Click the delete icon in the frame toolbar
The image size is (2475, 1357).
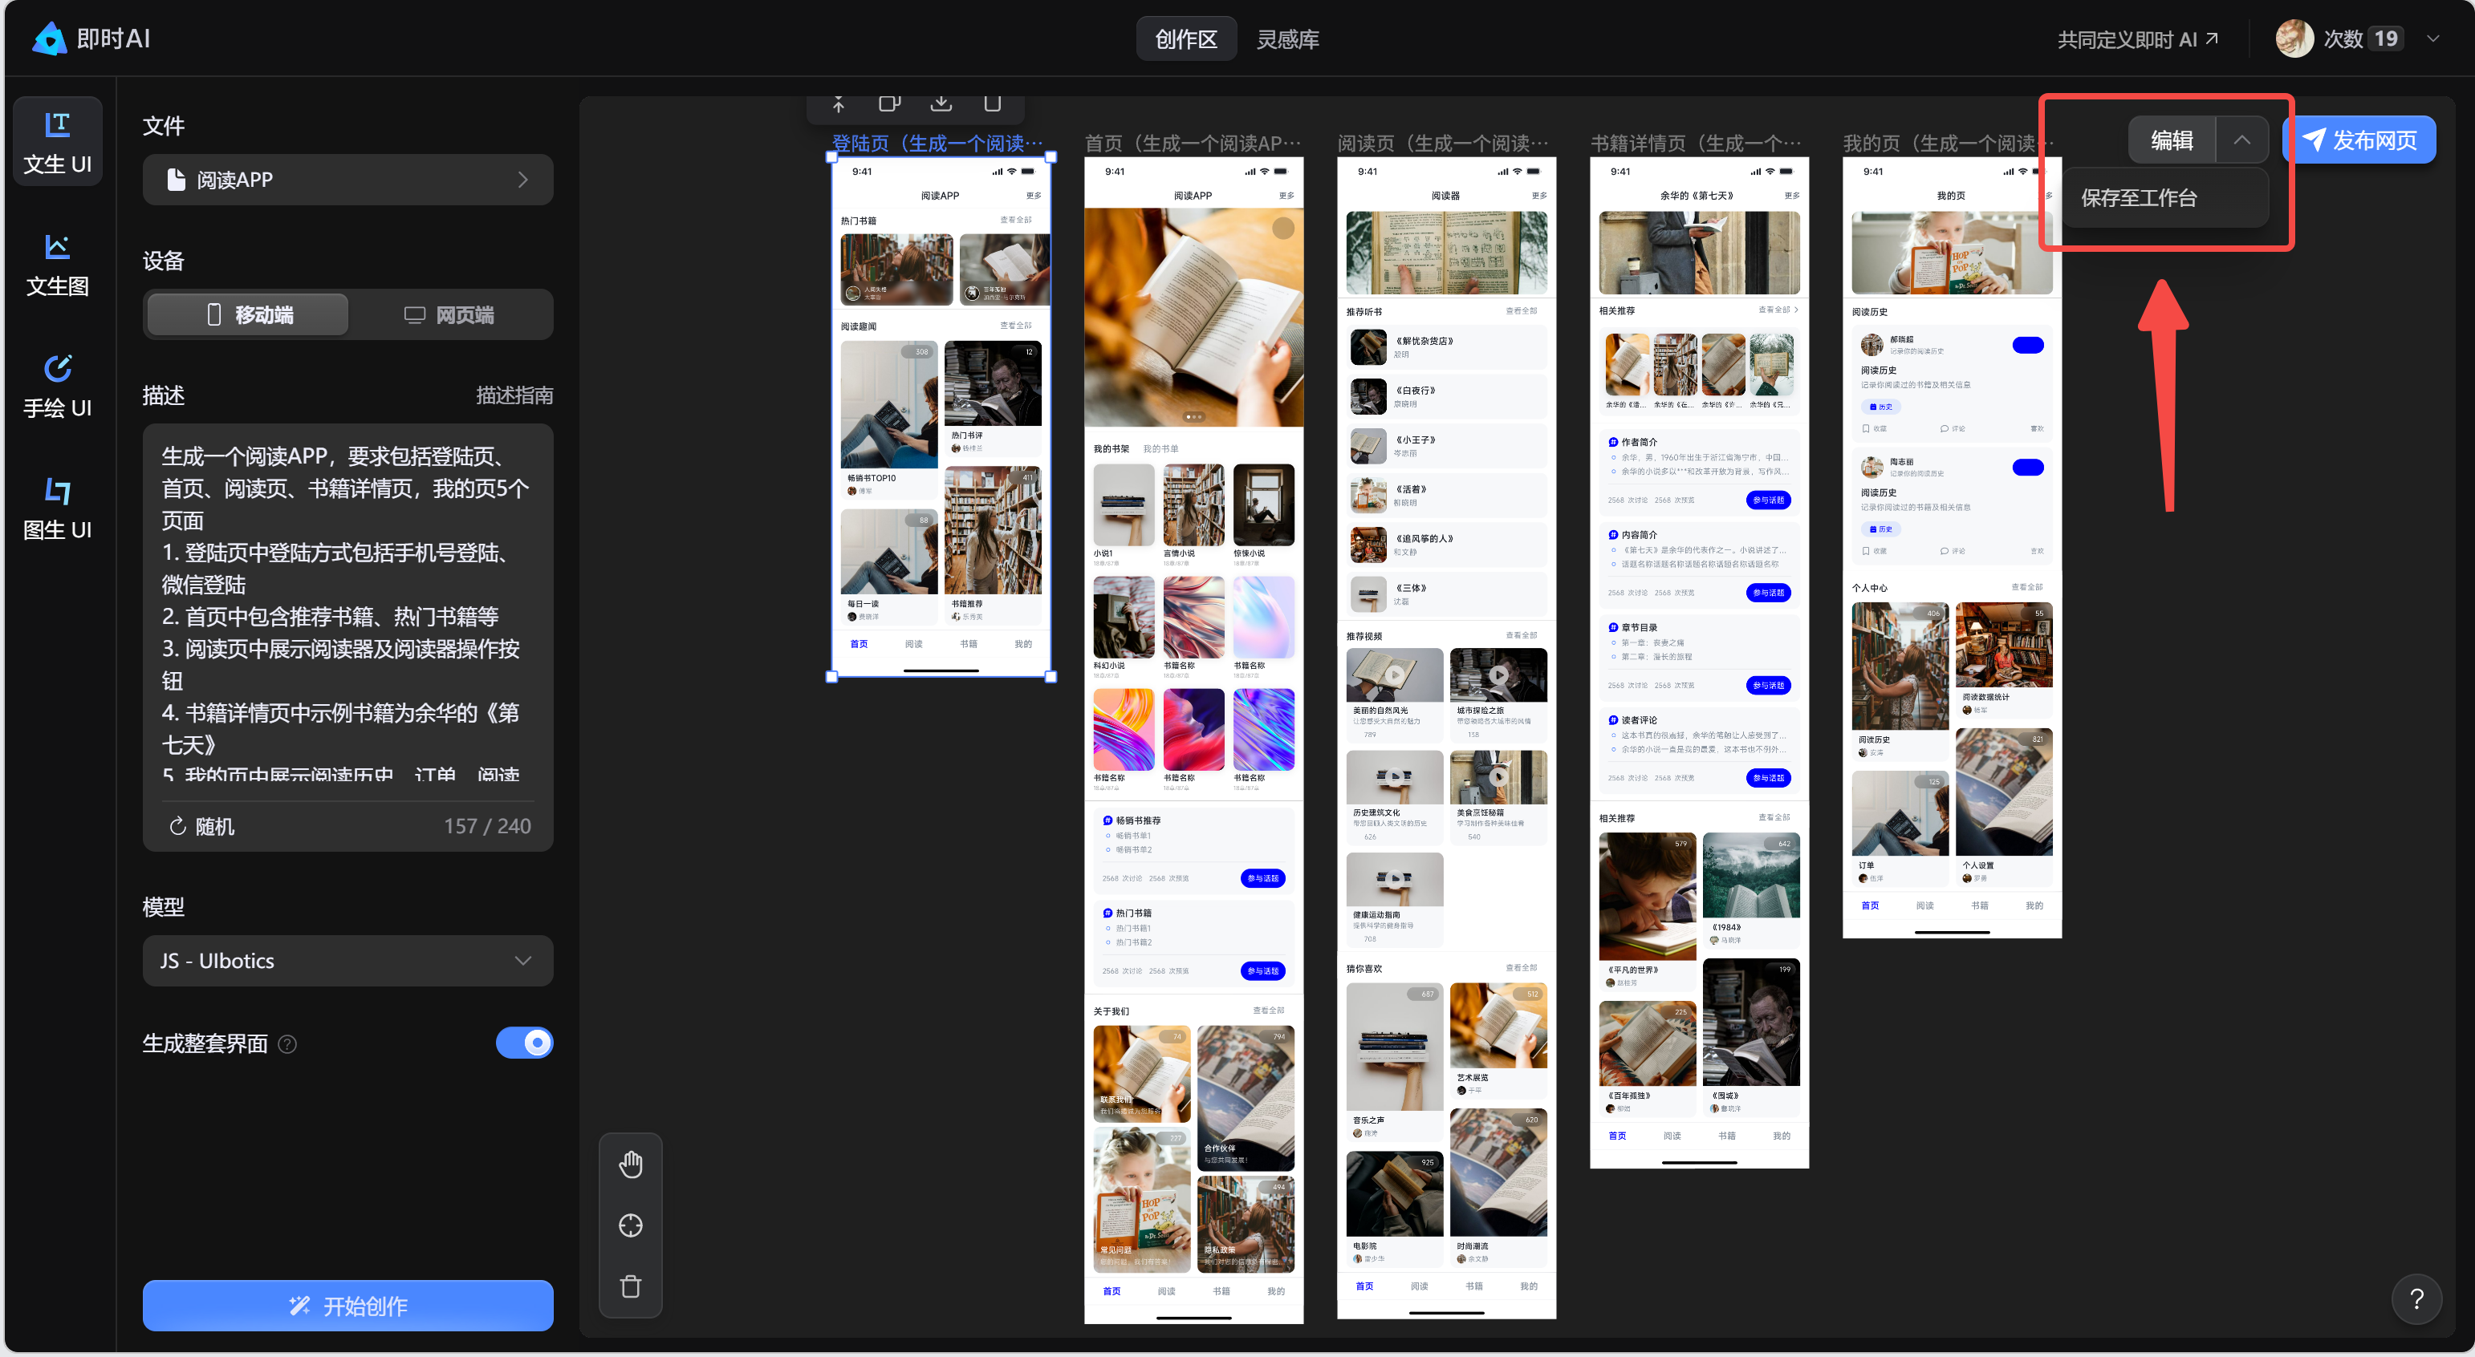(993, 103)
